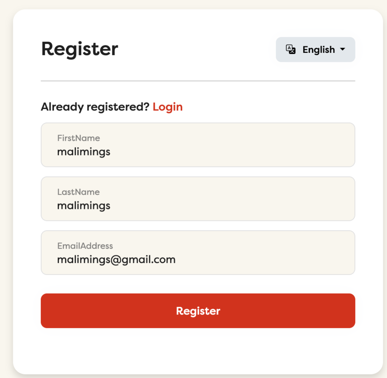Image resolution: width=387 pixels, height=378 pixels.
Task: Click the EmailAddress field label
Action: click(85, 246)
